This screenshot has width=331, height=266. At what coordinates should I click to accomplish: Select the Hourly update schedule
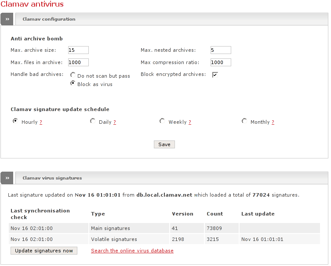[x=15, y=121]
